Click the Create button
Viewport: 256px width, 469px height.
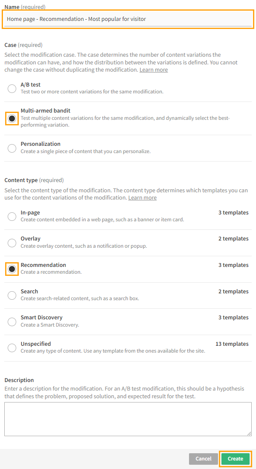(235, 459)
